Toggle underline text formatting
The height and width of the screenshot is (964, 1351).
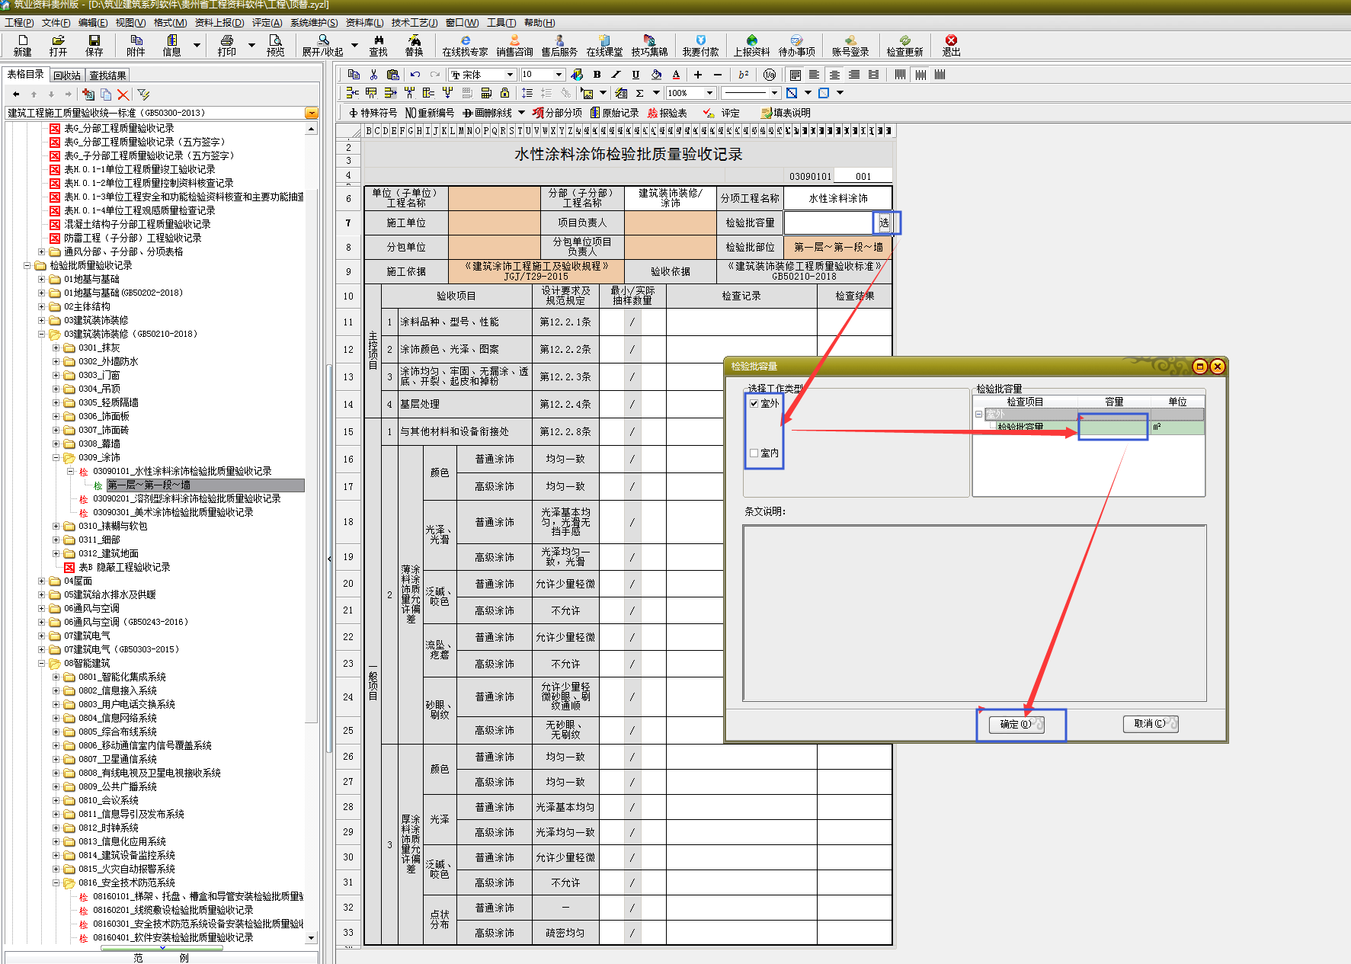pyautogui.click(x=635, y=75)
